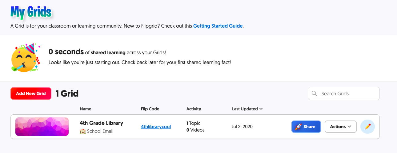Open the 4th Grade Library grid name
The height and width of the screenshot is (153, 397).
point(101,123)
